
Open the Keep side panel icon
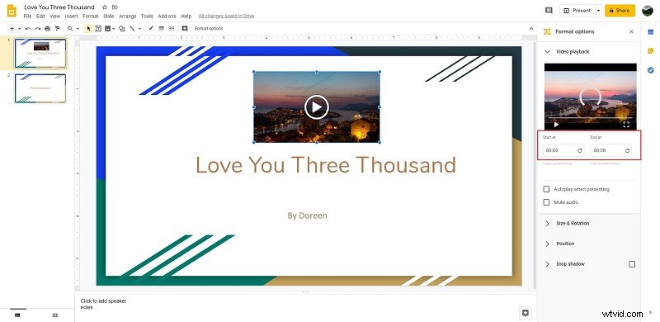point(650,51)
